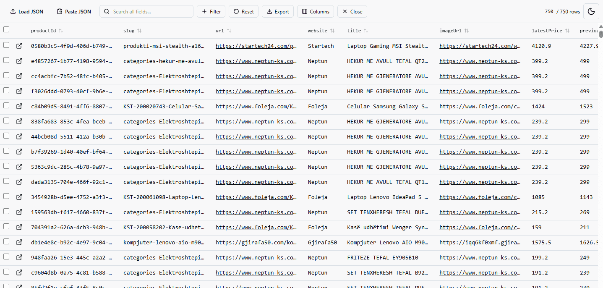The width and height of the screenshot is (603, 288).
Task: Sort by imageUrl column arrows
Action: click(467, 31)
